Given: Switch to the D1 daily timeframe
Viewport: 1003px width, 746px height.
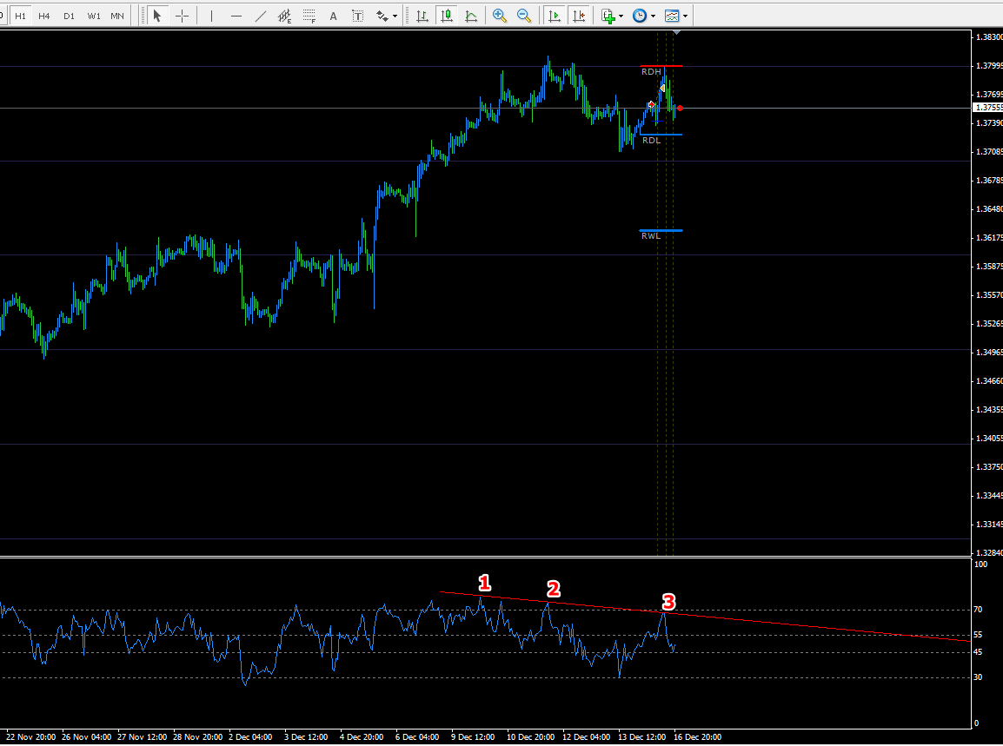Looking at the screenshot, I should (x=69, y=16).
